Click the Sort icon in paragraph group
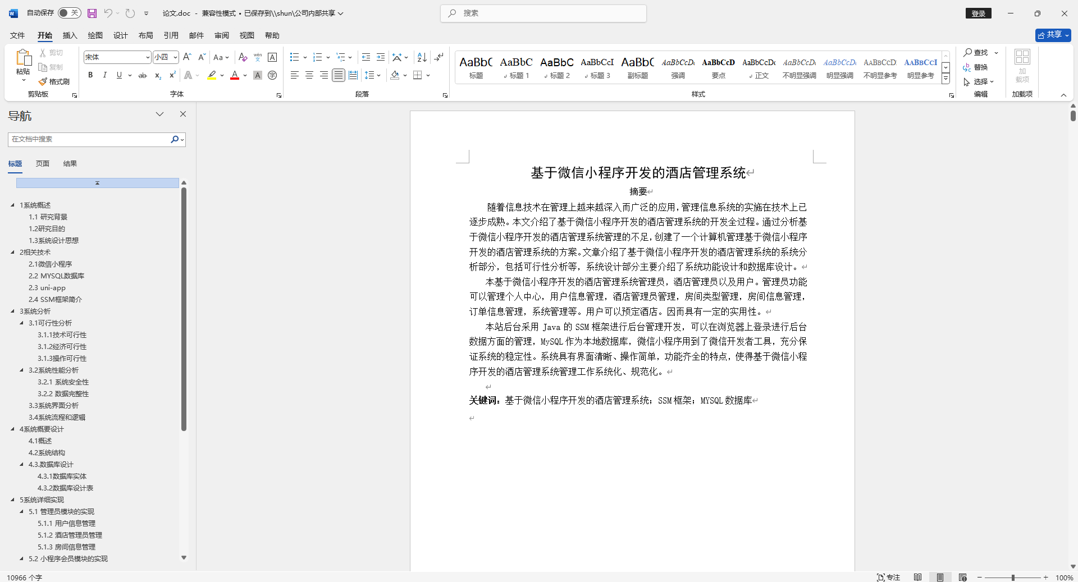 tap(422, 57)
